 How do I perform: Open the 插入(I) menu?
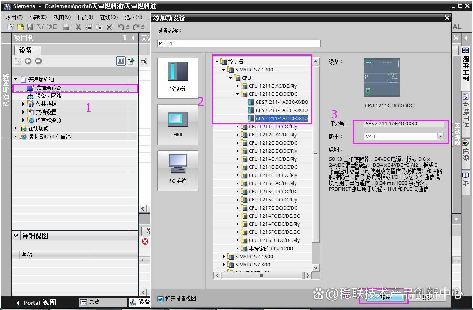85,17
